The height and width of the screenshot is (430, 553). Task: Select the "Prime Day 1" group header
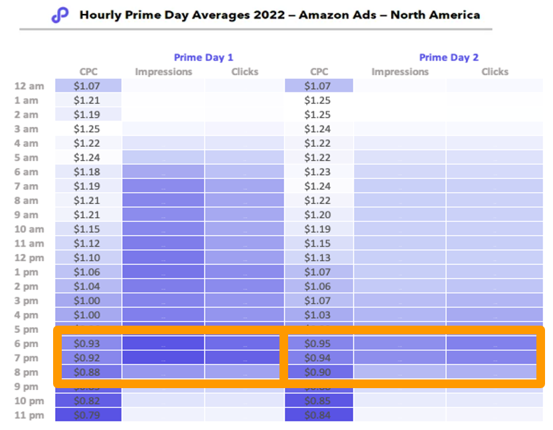click(203, 57)
